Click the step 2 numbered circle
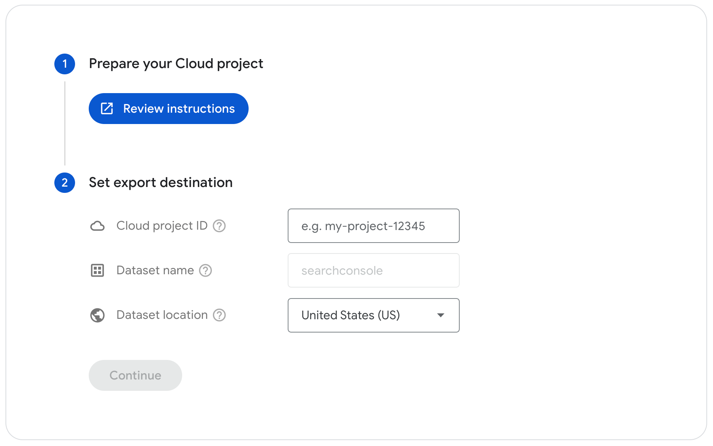 [x=64, y=182]
